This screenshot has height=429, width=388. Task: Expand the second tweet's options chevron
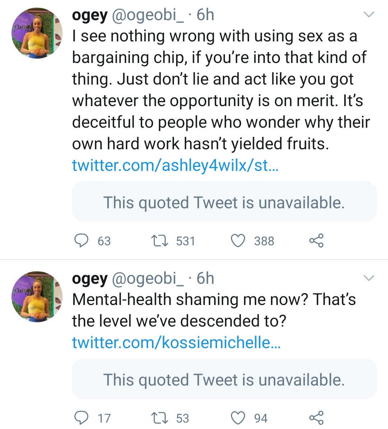(369, 278)
